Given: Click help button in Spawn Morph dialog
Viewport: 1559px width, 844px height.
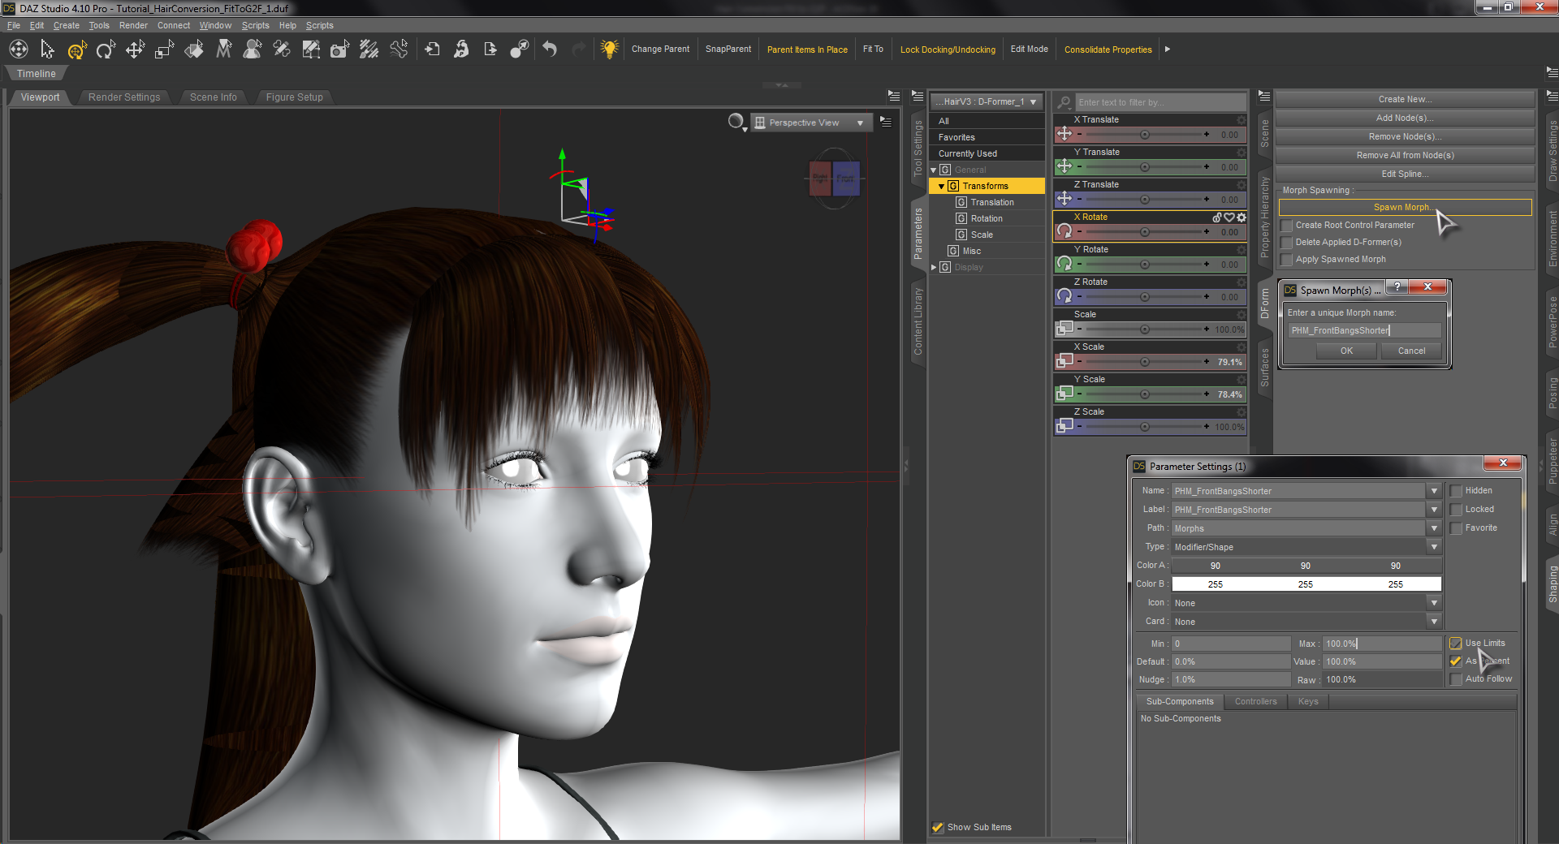Looking at the screenshot, I should [1397, 287].
